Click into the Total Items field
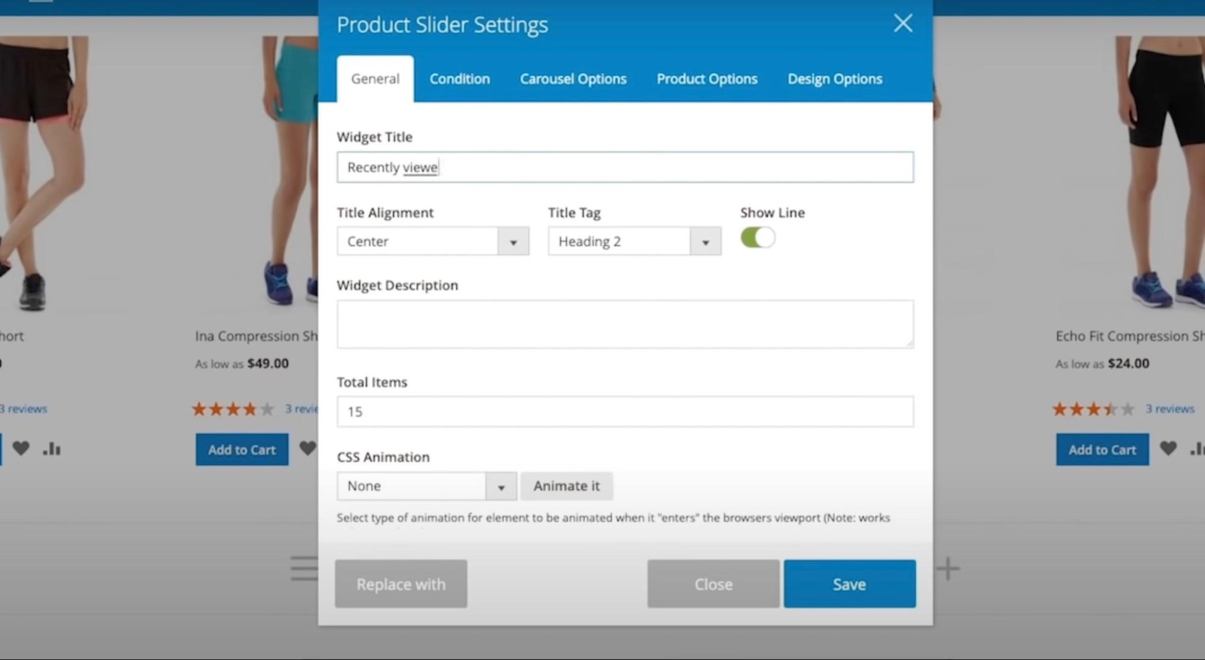Image resolution: width=1205 pixels, height=660 pixels. [x=625, y=412]
